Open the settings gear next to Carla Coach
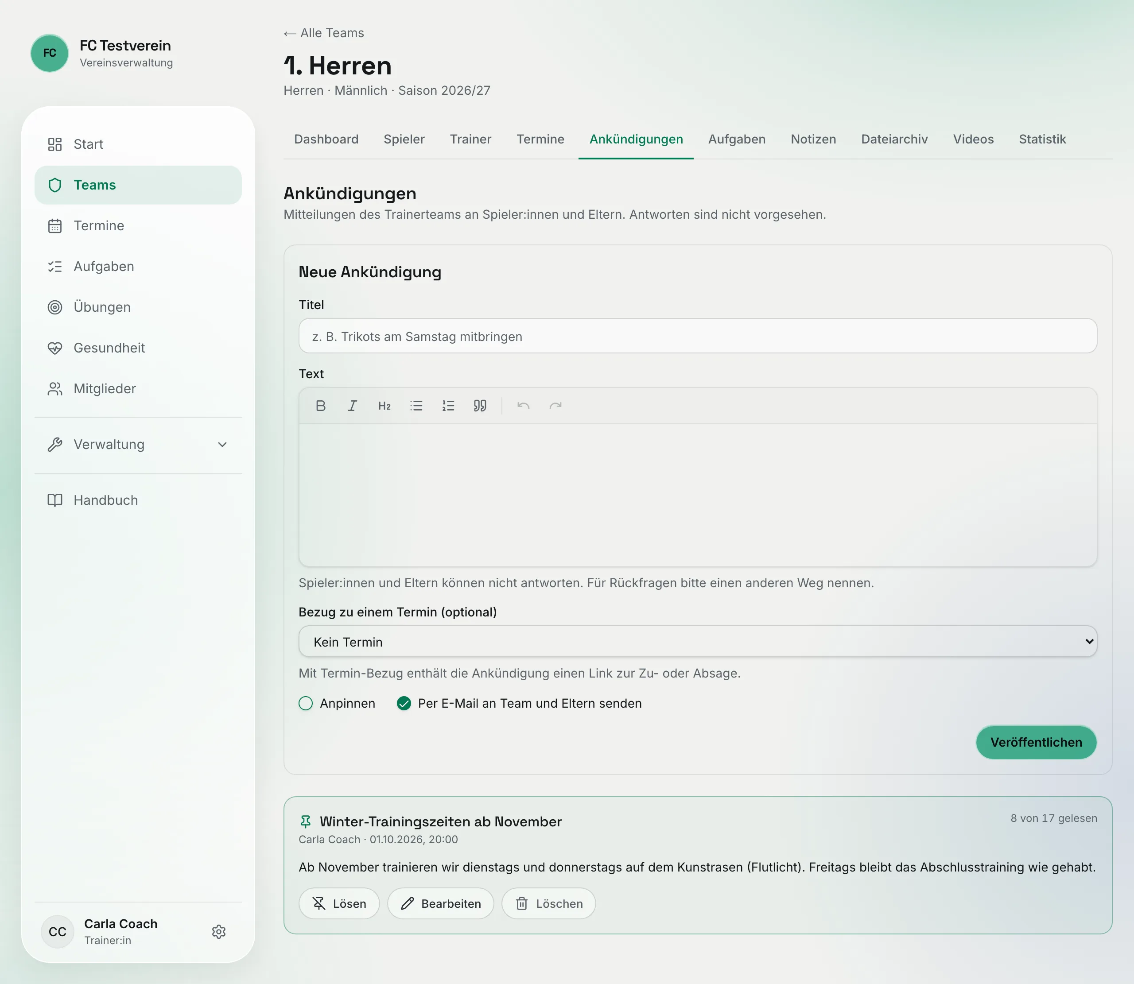Screen dimensions: 1134x984 (x=218, y=932)
